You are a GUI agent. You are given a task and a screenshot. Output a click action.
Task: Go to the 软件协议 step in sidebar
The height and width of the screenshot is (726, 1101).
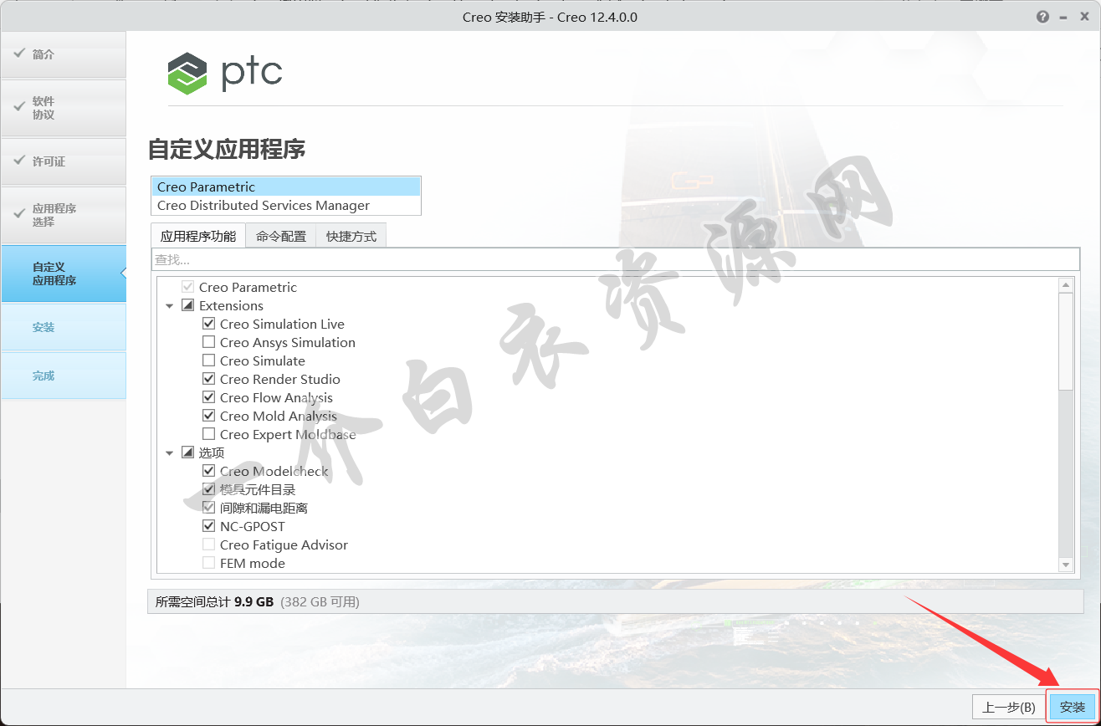coord(64,108)
